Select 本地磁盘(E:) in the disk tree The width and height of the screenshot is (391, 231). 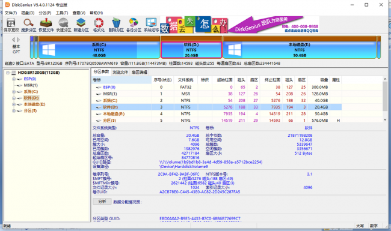34,104
